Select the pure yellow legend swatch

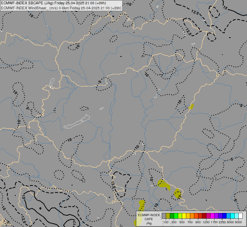(x=184, y=216)
